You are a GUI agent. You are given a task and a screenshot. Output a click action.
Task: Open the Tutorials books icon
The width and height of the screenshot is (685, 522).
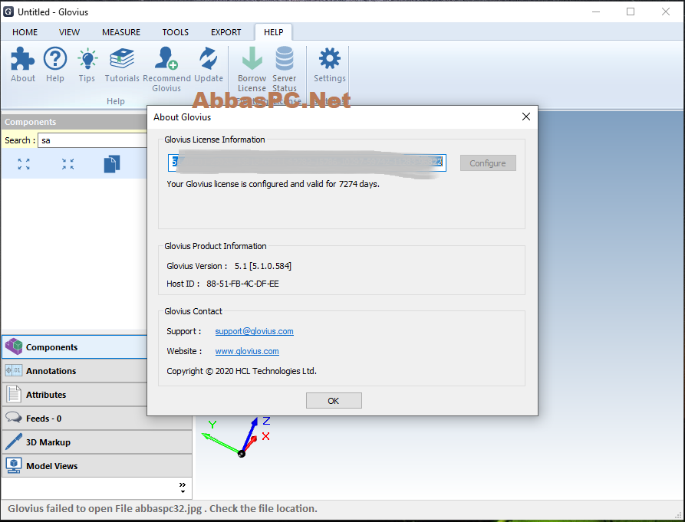point(122,58)
